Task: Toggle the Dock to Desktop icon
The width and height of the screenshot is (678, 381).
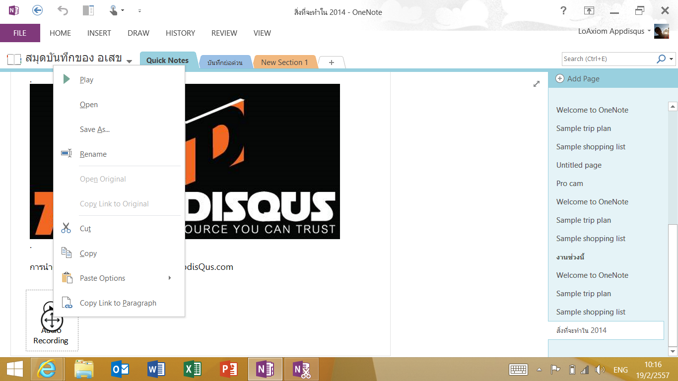Action: pyautogui.click(x=88, y=10)
